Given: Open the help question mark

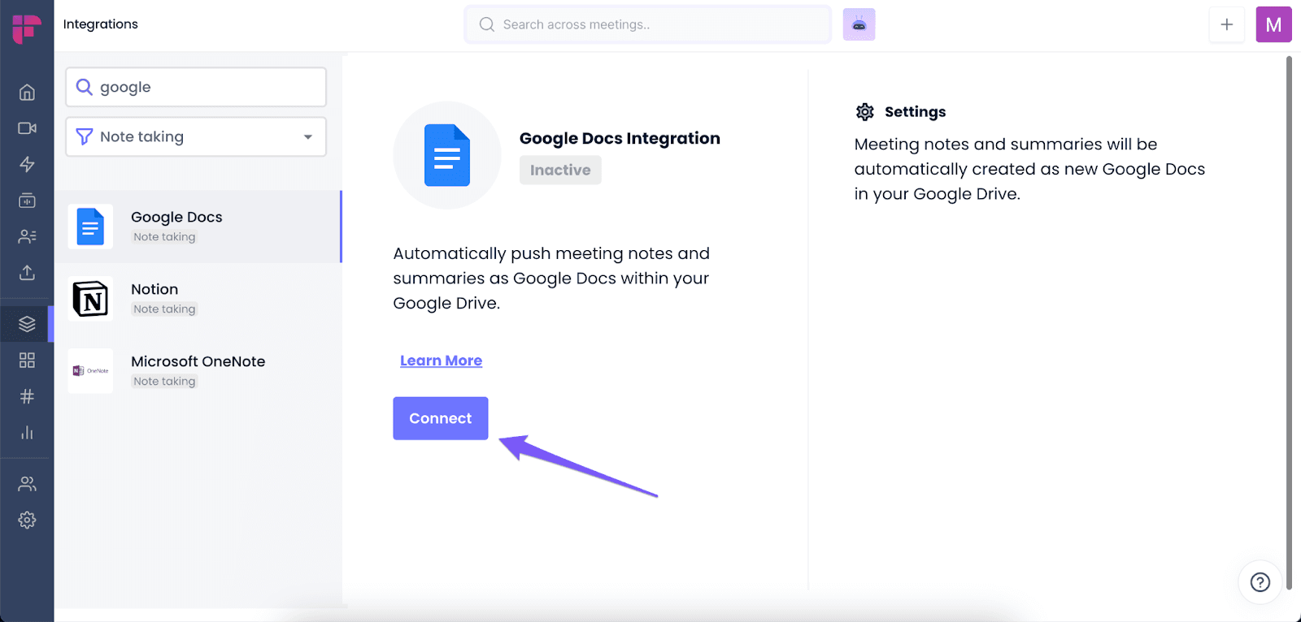Looking at the screenshot, I should pyautogui.click(x=1260, y=582).
